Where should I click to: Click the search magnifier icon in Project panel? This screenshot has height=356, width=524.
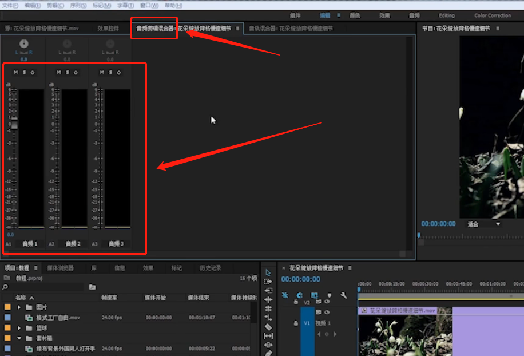5,287
